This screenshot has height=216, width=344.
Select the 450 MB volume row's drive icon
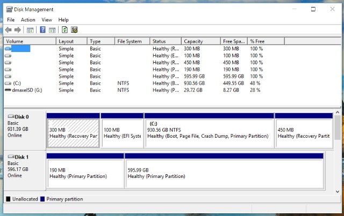(8, 63)
